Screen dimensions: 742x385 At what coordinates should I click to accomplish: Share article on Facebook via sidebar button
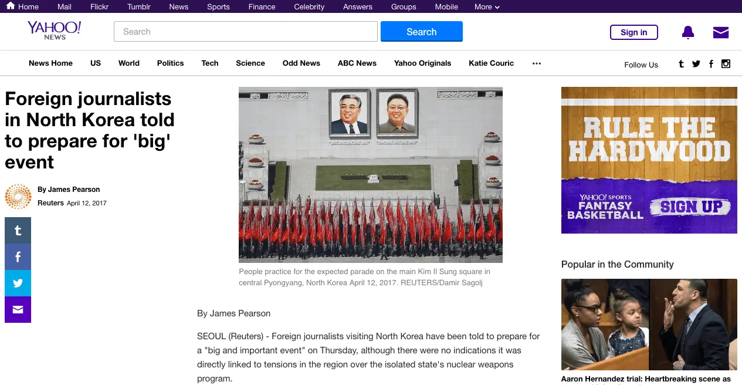pos(18,257)
